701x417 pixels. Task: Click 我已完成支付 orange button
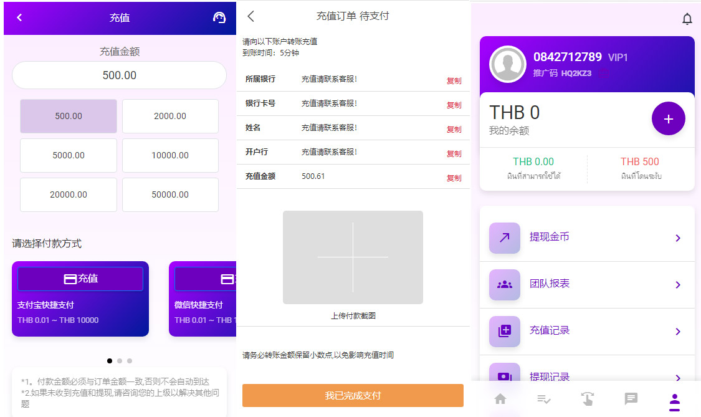pyautogui.click(x=353, y=396)
